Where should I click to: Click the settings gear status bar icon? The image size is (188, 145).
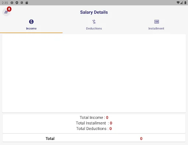coord(12,3)
